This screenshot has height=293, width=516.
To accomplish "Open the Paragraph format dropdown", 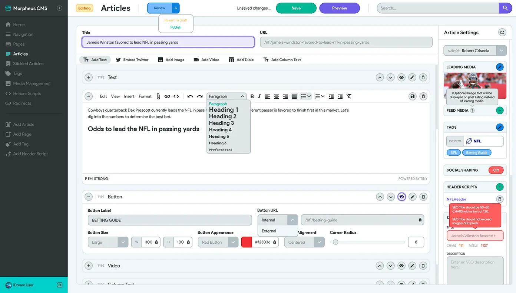I will (x=226, y=96).
